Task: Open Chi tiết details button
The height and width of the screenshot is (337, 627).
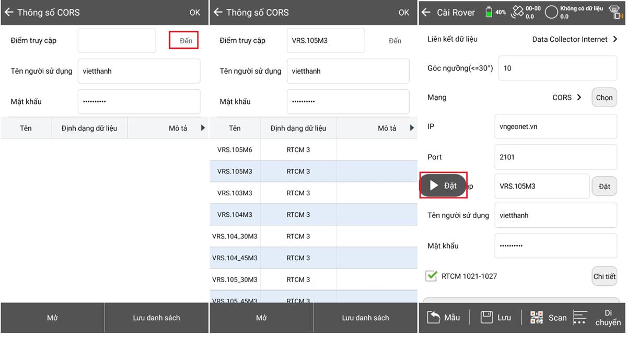Action: pyautogui.click(x=604, y=276)
